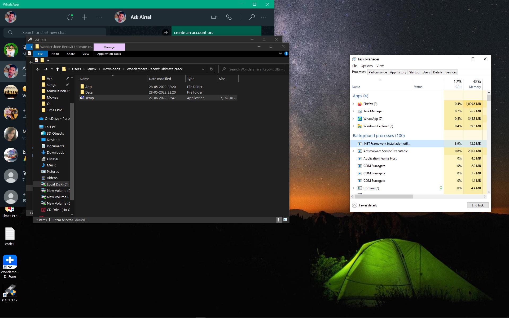Toggle Fewer details in Task Manager

pyautogui.click(x=365, y=205)
